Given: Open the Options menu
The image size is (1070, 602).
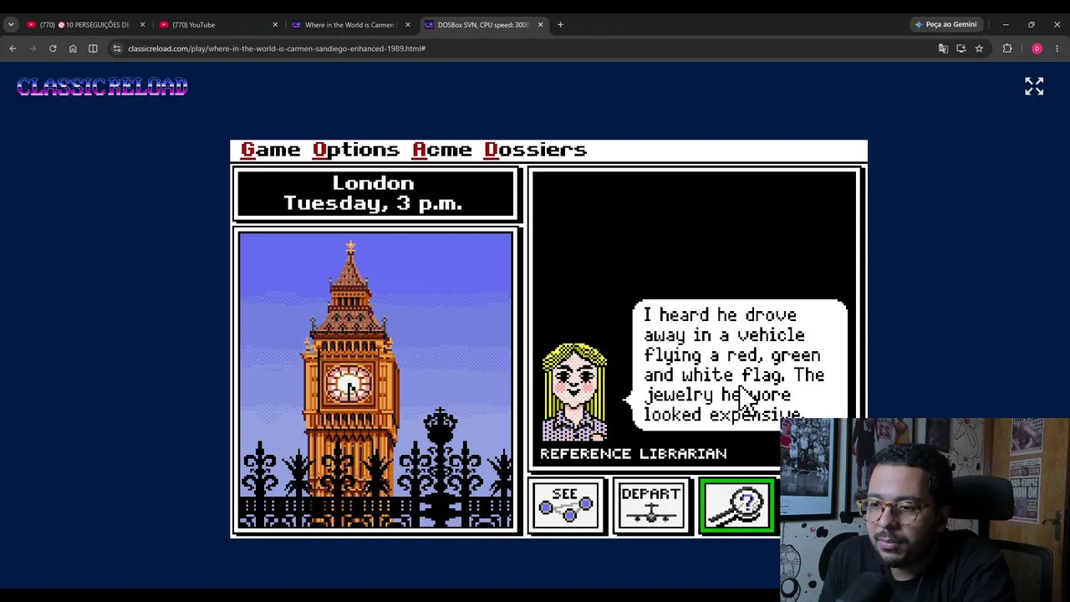Looking at the screenshot, I should coord(356,150).
